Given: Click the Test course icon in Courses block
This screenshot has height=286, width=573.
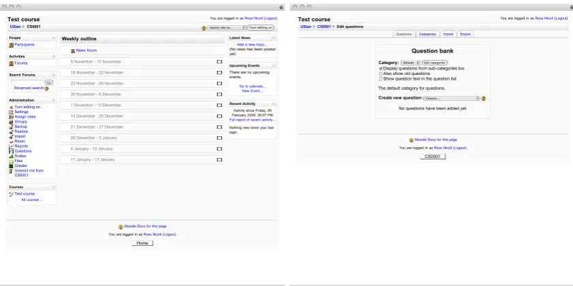Looking at the screenshot, I should [12, 194].
